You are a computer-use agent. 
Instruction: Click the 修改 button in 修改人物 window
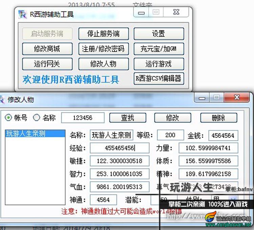[x=172, y=118]
